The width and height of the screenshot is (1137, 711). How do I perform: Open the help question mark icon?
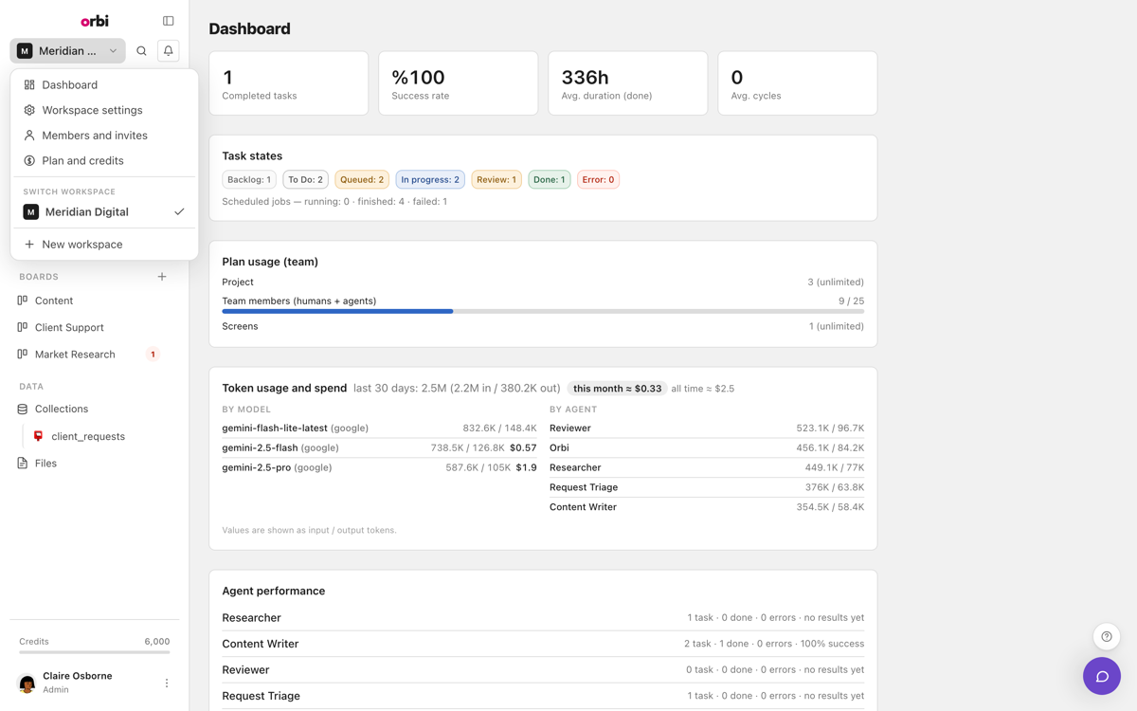(x=1107, y=637)
